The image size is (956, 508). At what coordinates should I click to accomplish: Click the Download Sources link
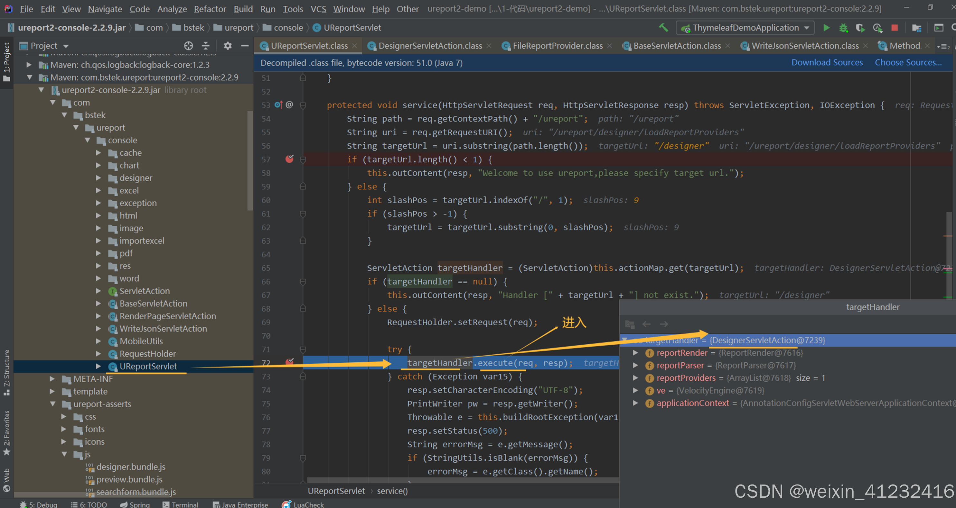tap(827, 62)
